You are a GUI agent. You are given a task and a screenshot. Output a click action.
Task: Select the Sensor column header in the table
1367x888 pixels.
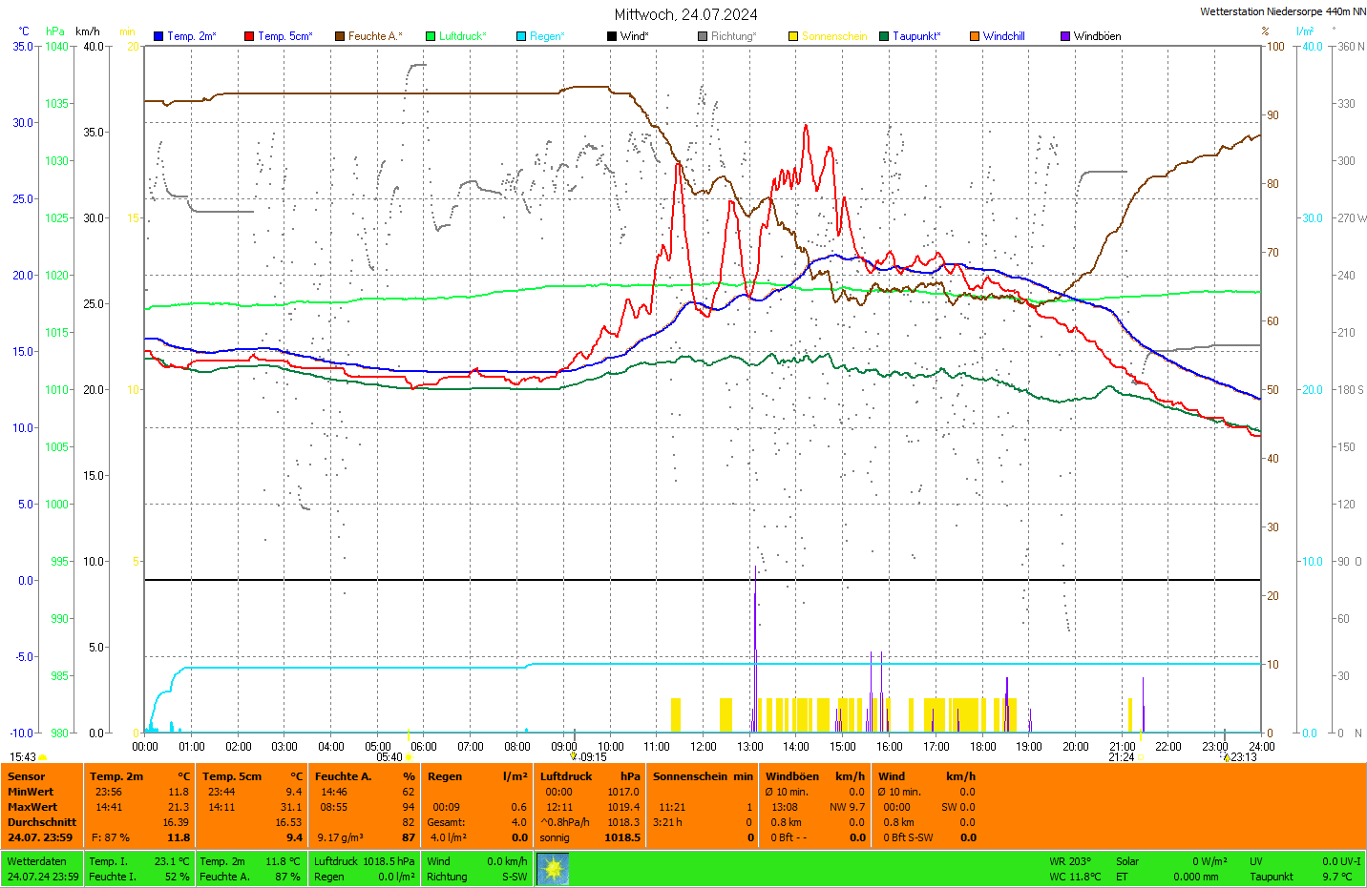[x=27, y=776]
